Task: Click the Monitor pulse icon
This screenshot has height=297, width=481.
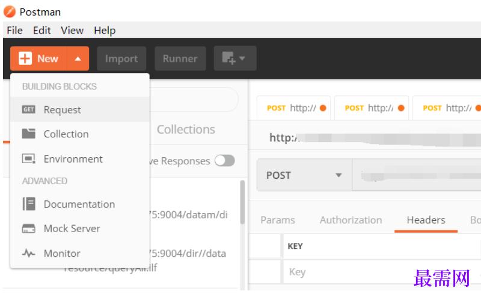Action: [x=28, y=253]
